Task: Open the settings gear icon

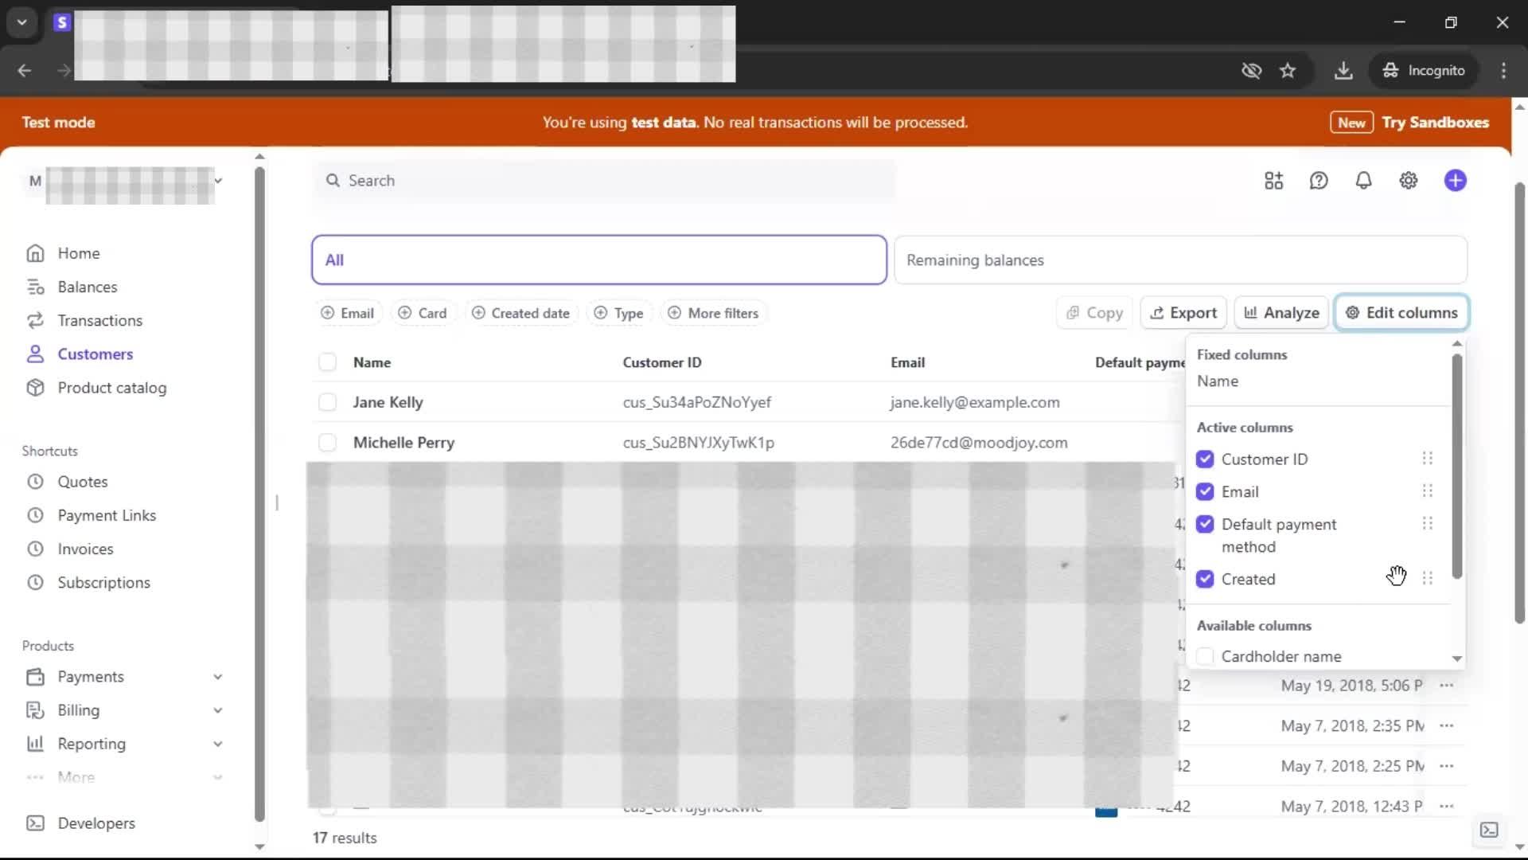Action: pyautogui.click(x=1408, y=181)
